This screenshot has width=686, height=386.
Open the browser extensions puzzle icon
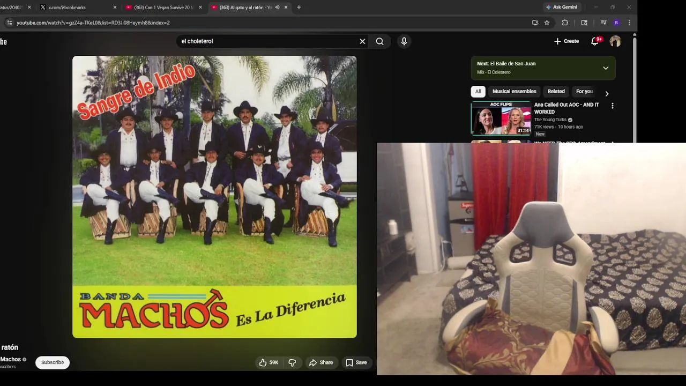(x=565, y=23)
